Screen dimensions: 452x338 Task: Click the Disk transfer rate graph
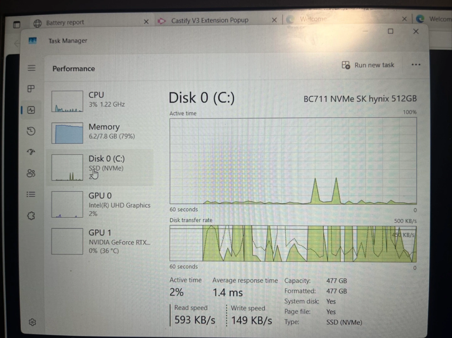pos(293,243)
